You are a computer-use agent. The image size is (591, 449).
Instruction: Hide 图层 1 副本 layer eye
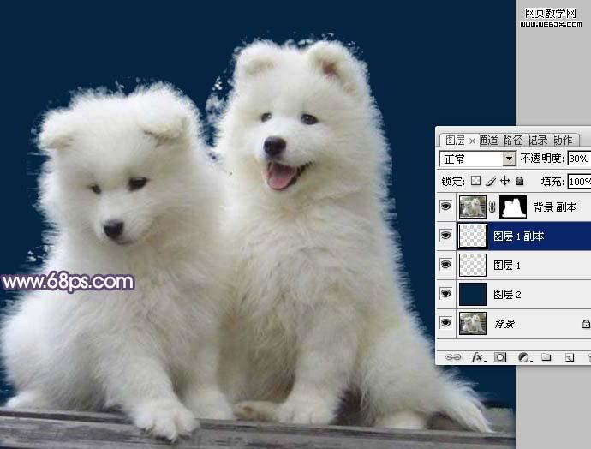(446, 236)
